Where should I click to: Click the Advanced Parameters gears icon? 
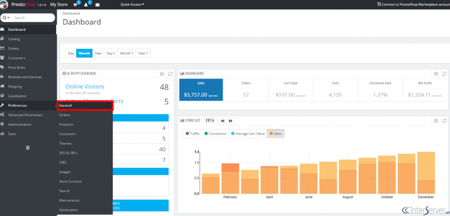point(2,115)
